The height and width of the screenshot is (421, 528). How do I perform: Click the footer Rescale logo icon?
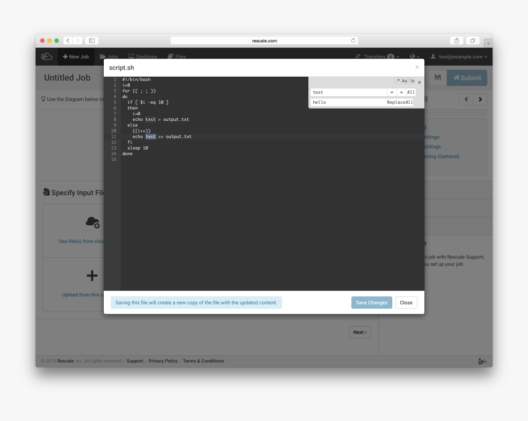click(x=482, y=361)
